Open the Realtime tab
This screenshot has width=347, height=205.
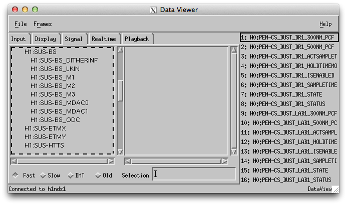coord(104,39)
